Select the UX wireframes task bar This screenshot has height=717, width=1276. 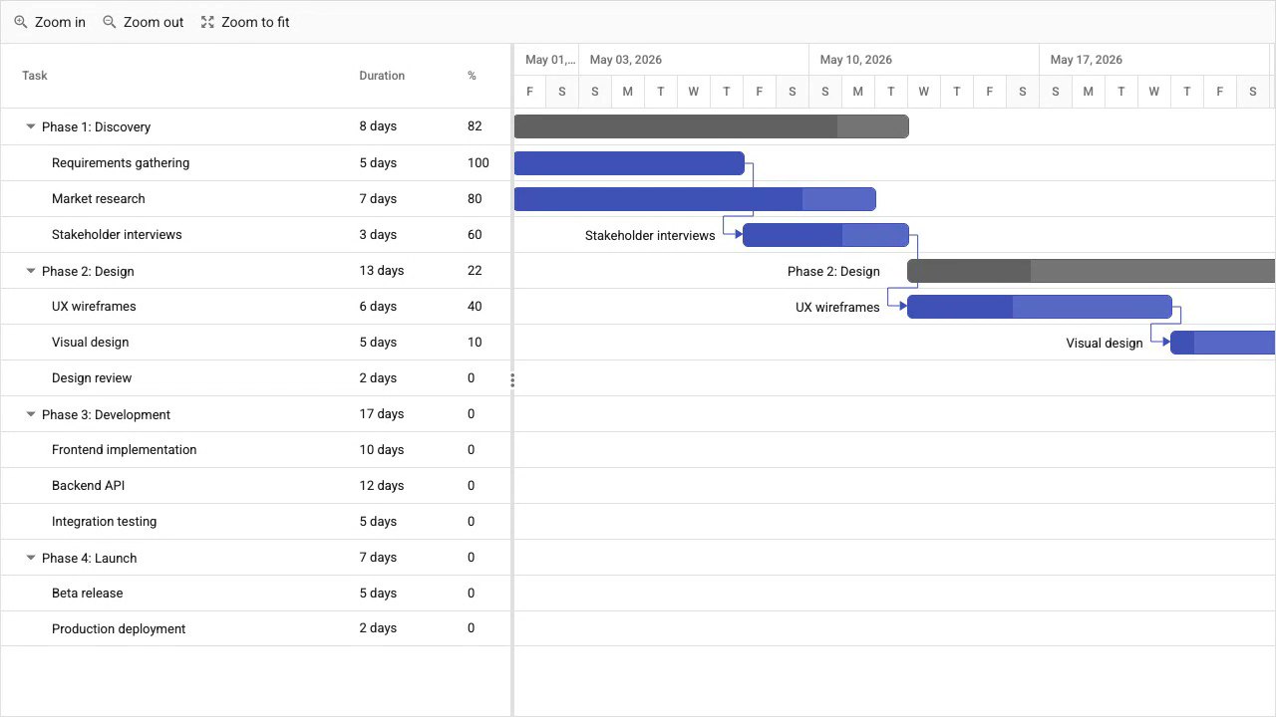(x=1040, y=307)
